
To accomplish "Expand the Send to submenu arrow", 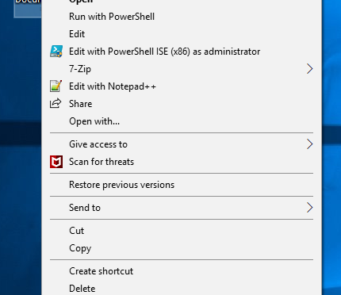I will [309, 208].
